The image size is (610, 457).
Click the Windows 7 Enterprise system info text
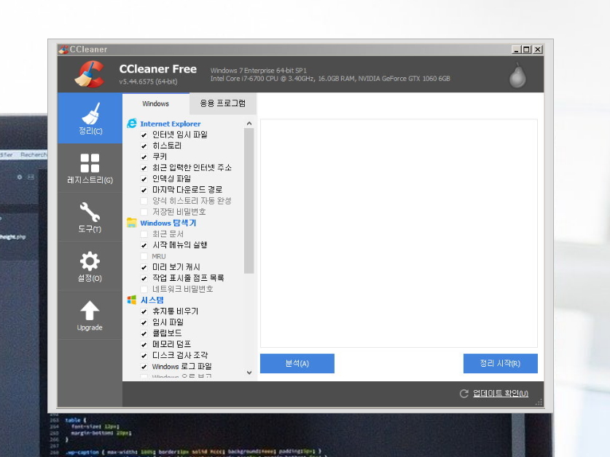[258, 71]
